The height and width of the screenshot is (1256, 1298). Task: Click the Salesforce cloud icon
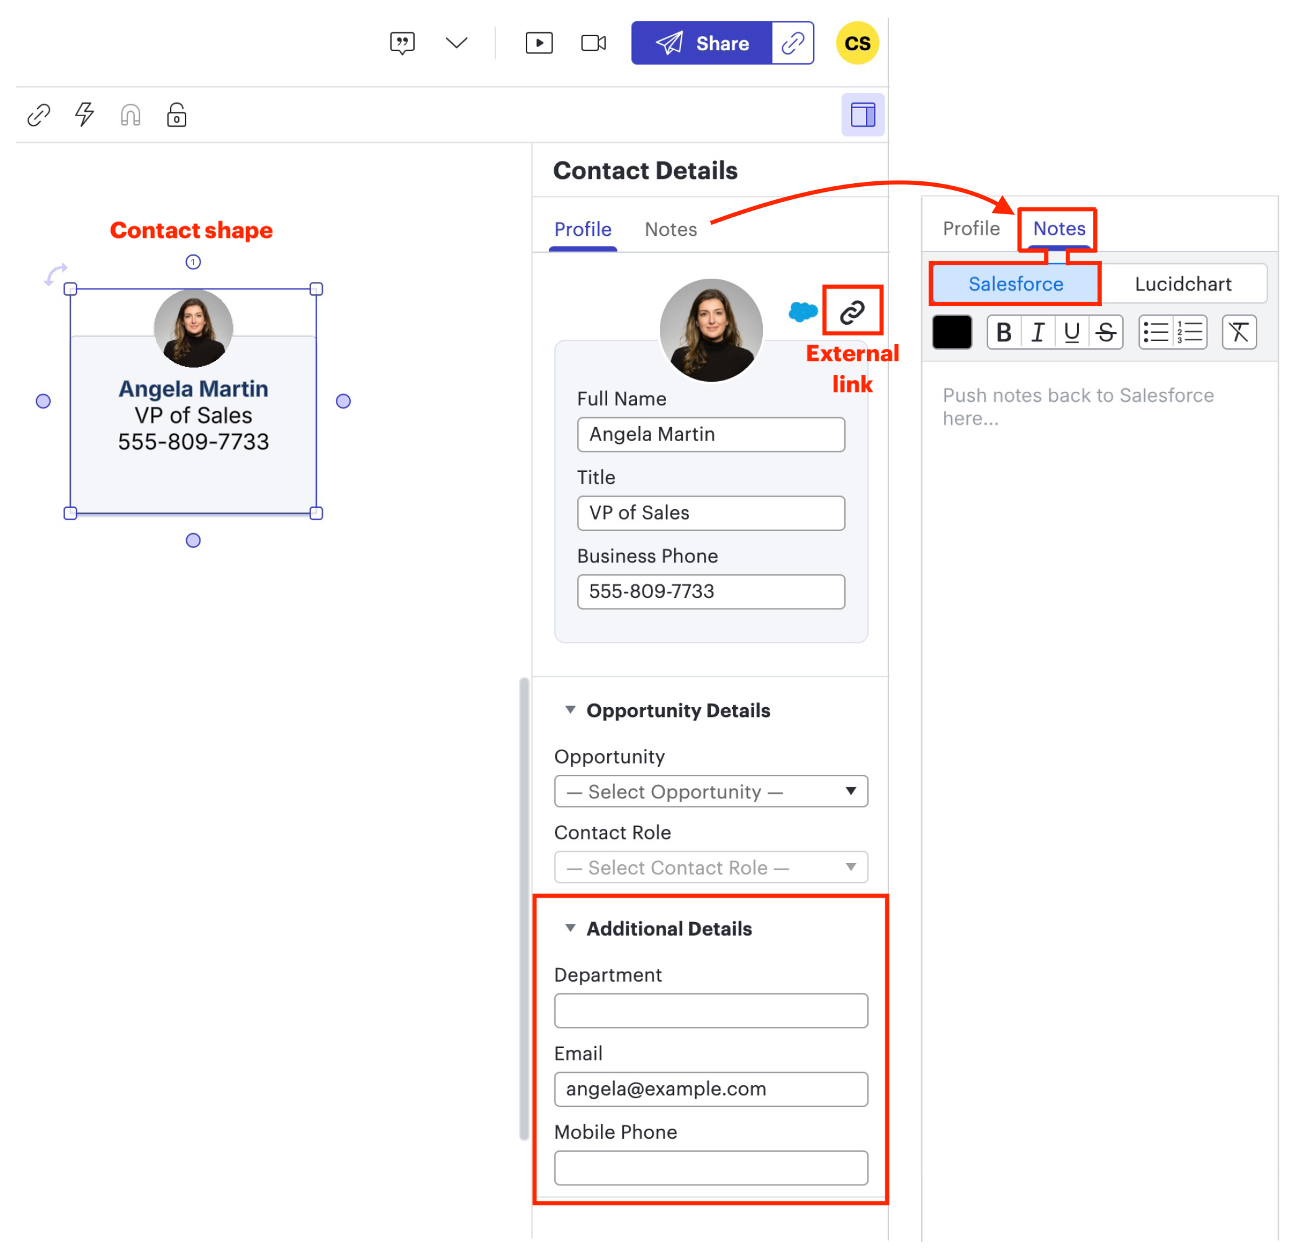point(803,311)
